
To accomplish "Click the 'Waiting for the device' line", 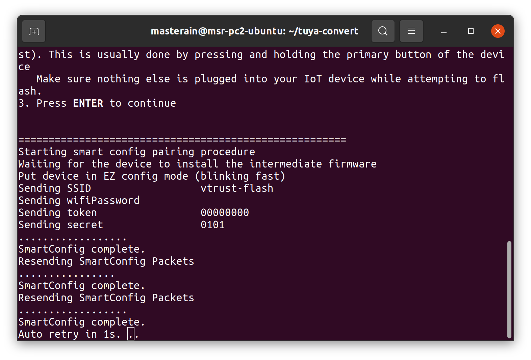I will [197, 164].
